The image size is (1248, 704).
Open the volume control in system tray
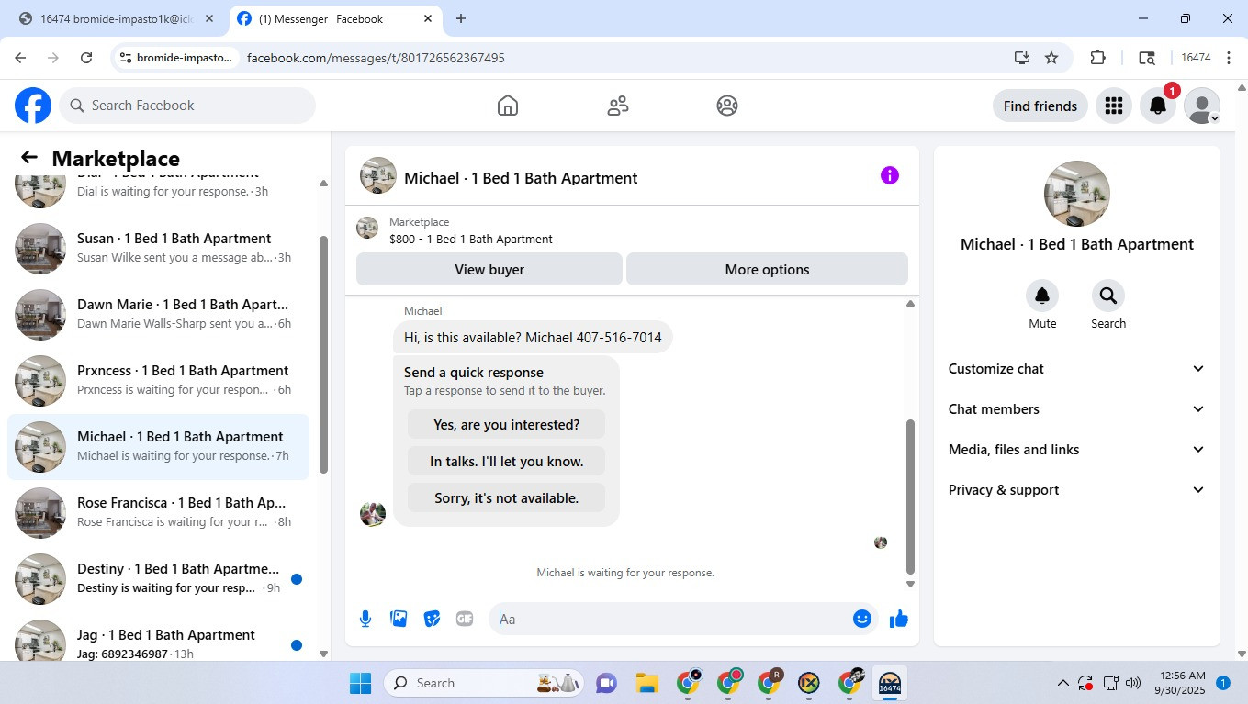(x=1133, y=683)
